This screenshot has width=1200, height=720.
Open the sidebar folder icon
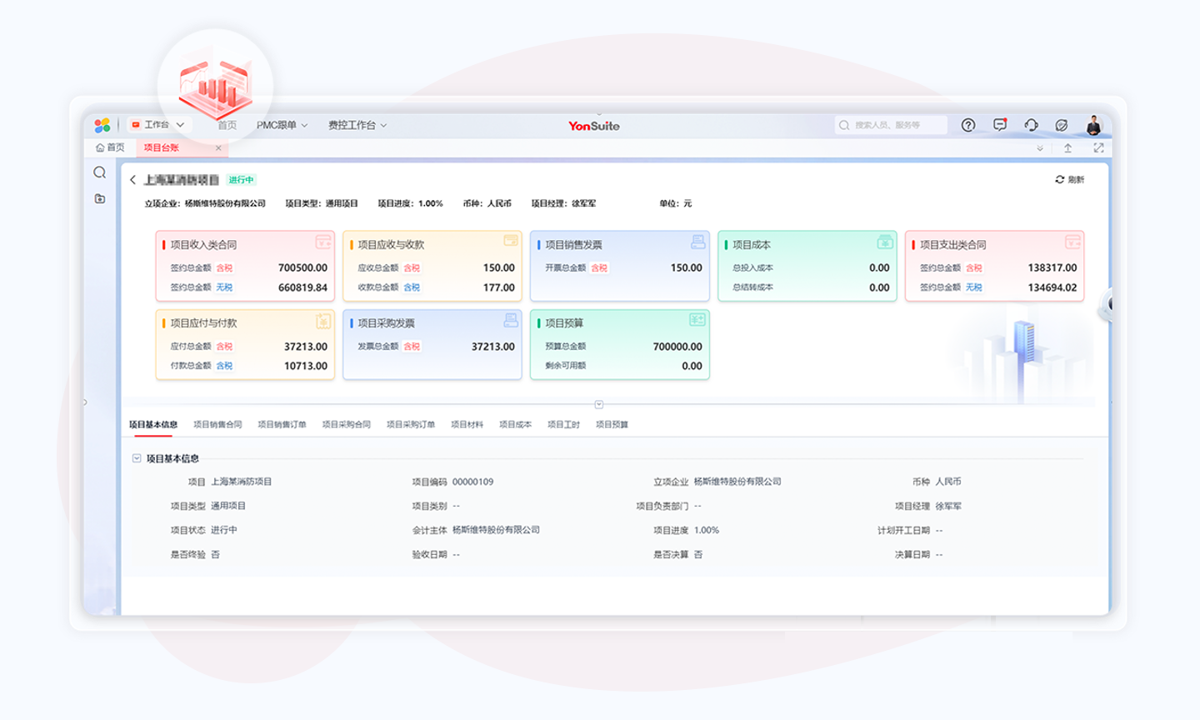point(100,198)
